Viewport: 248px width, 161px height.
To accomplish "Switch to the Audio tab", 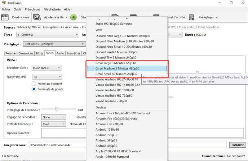I will (60, 53).
